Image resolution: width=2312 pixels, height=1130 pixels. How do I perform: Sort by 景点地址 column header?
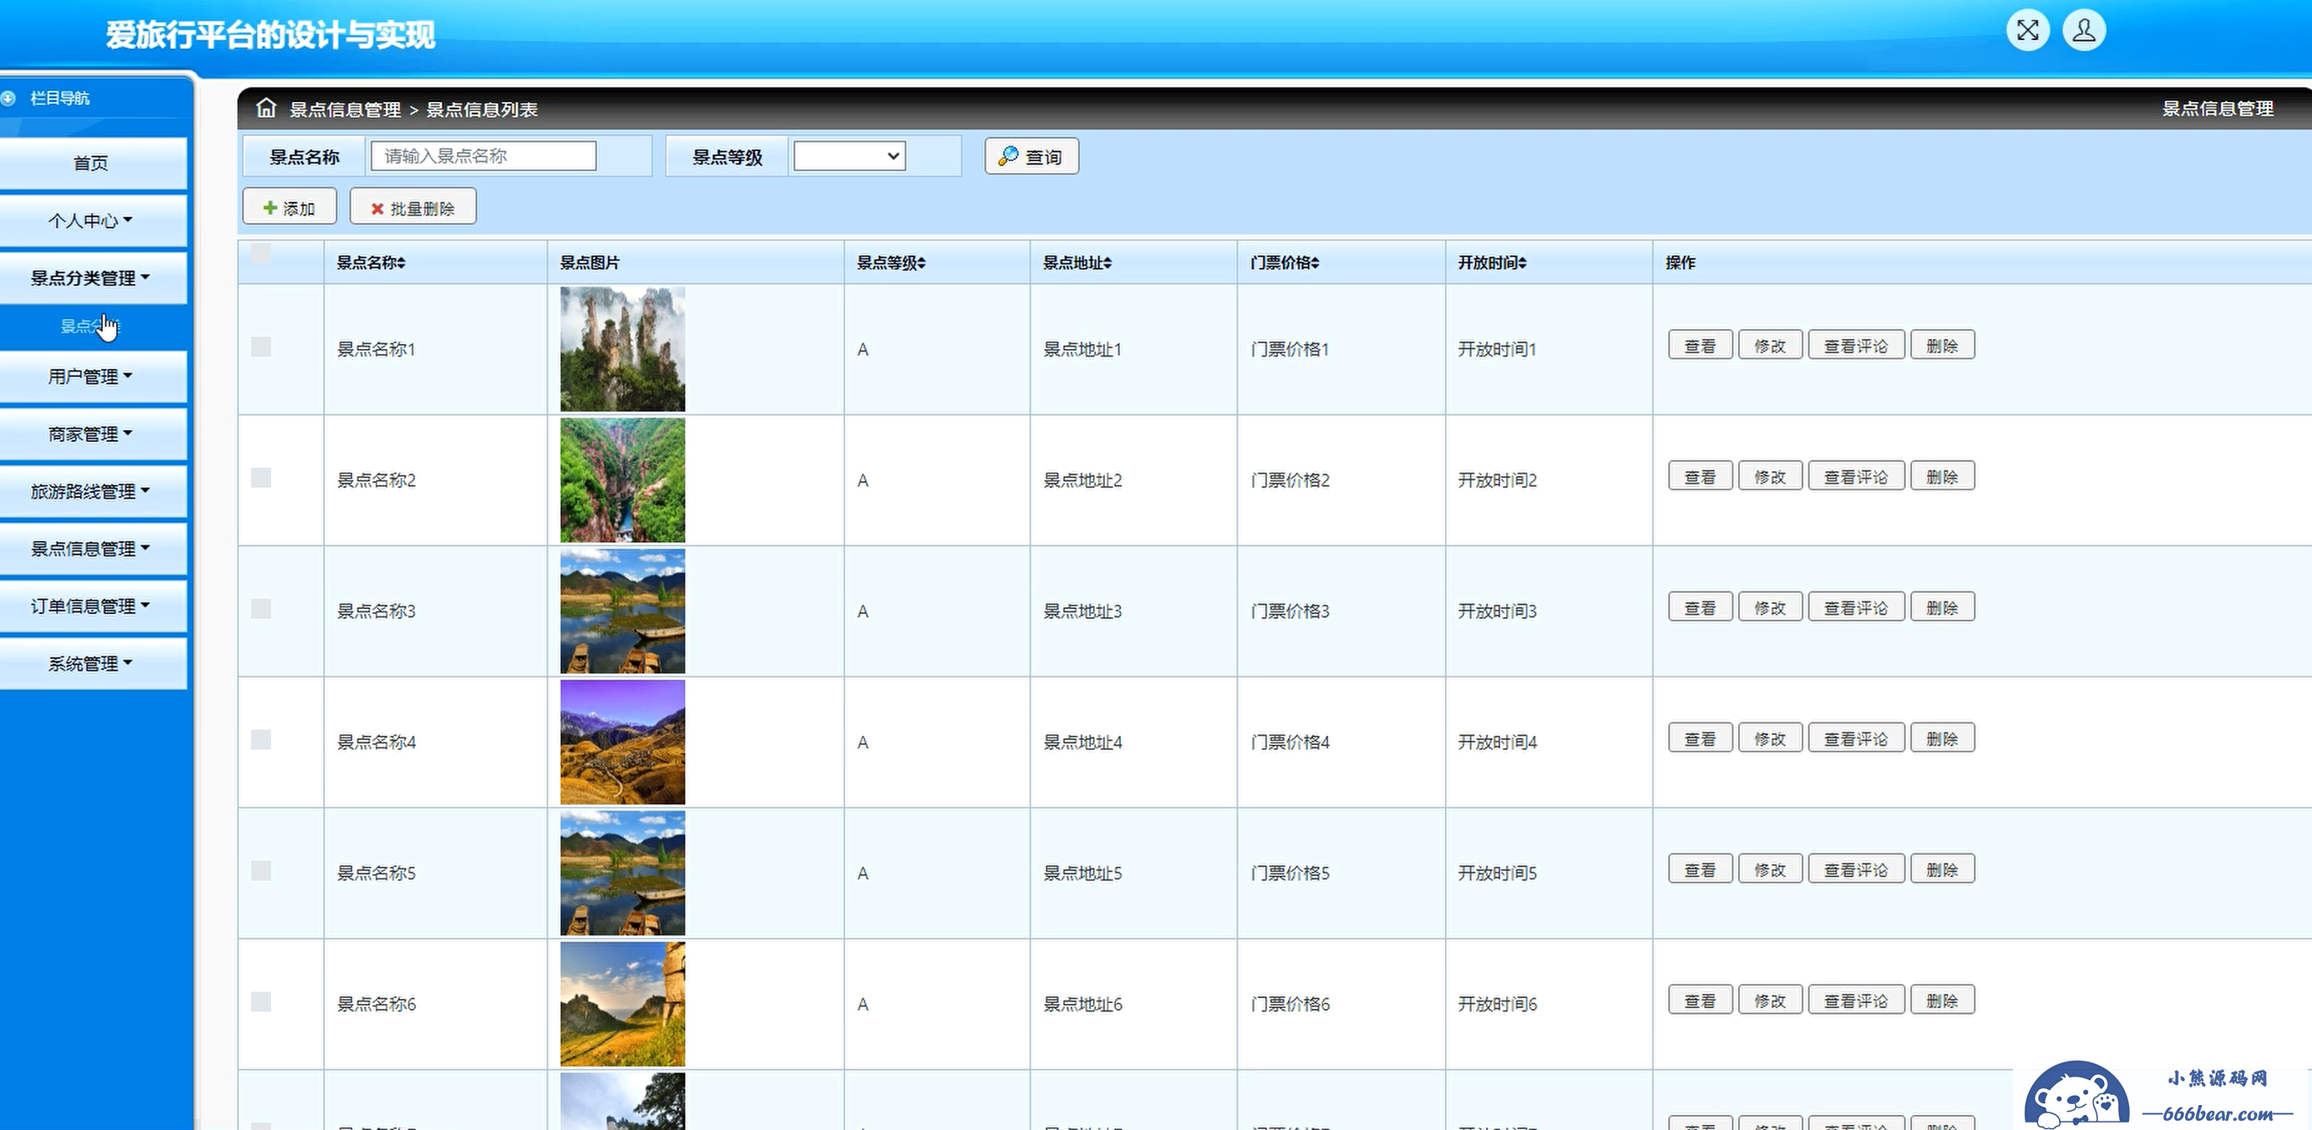[x=1077, y=262]
